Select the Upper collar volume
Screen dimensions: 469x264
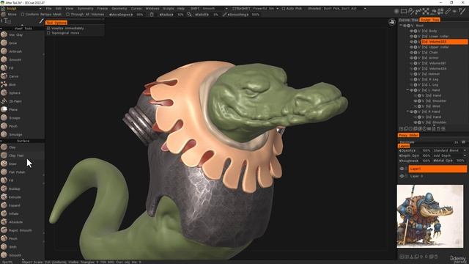coord(439,47)
